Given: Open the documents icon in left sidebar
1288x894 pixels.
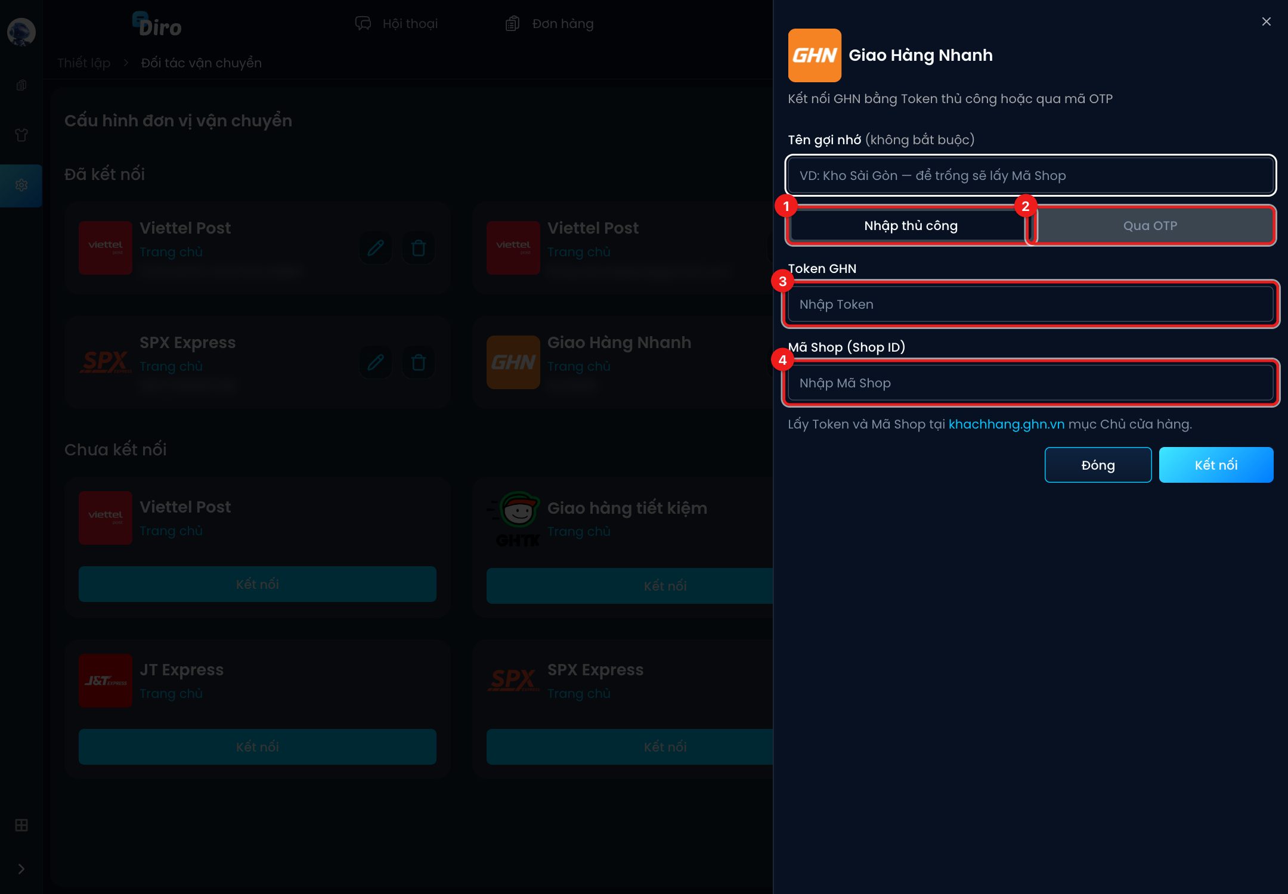Looking at the screenshot, I should click(21, 85).
